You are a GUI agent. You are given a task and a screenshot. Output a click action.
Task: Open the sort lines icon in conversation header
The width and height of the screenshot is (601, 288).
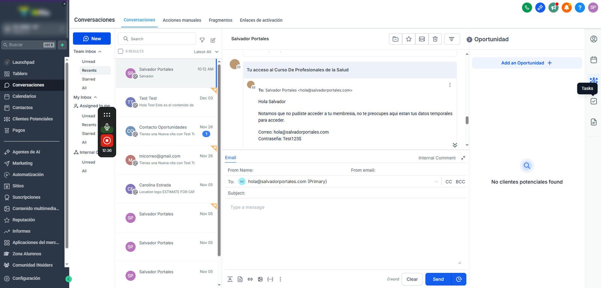[452, 39]
